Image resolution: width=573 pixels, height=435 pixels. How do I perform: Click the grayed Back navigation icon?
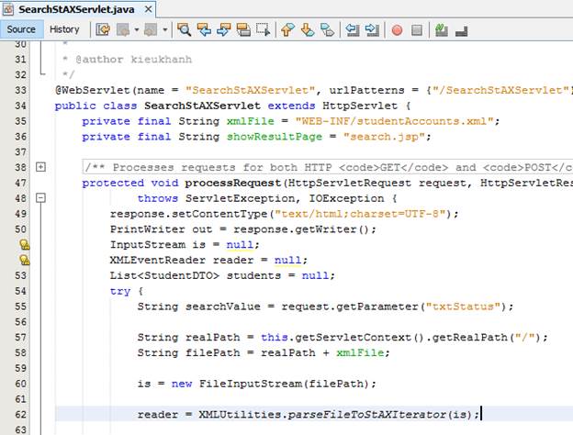pos(123,29)
